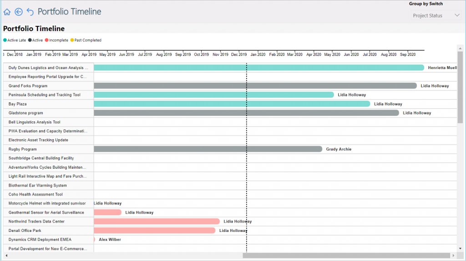Image resolution: width=466 pixels, height=261 pixels.
Task: Click Motorcycle Helmet with integrated sunvisor label
Action: click(x=47, y=203)
